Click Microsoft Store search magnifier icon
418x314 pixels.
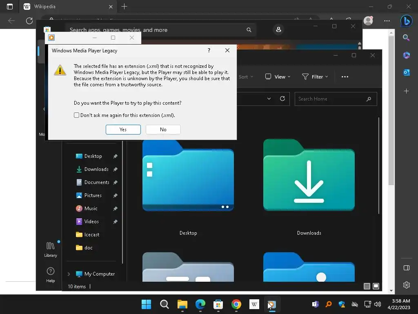(249, 30)
